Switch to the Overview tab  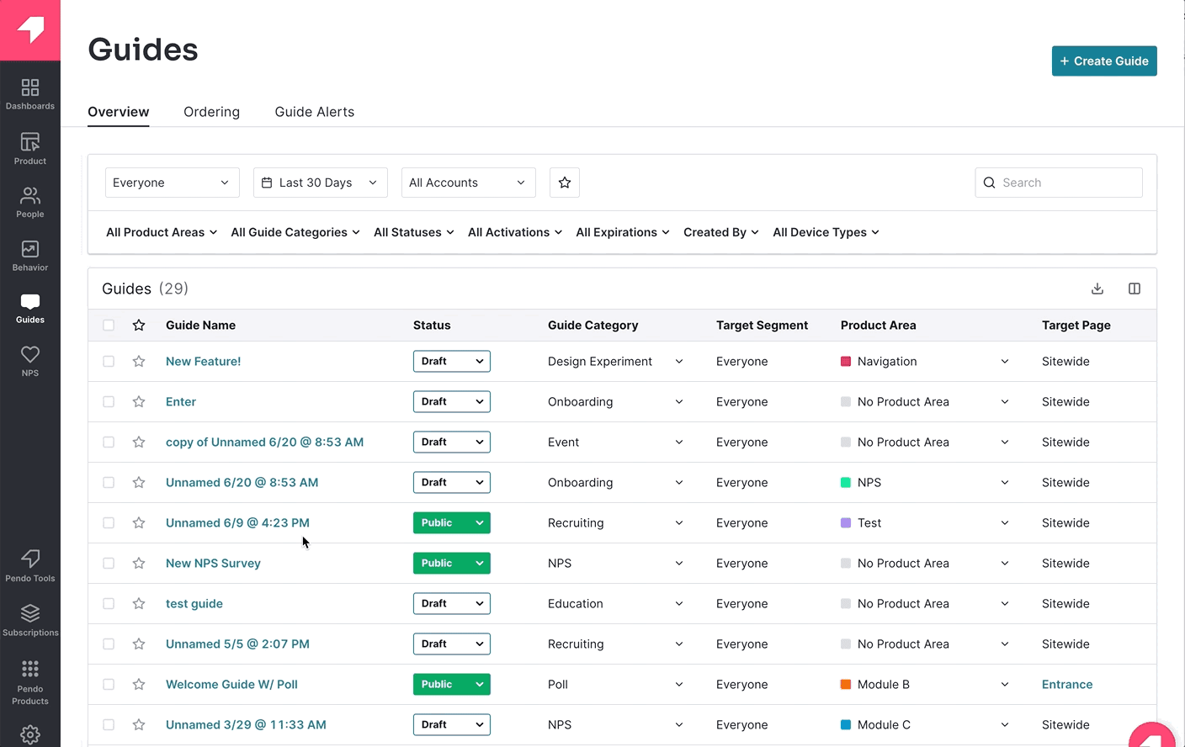click(119, 112)
